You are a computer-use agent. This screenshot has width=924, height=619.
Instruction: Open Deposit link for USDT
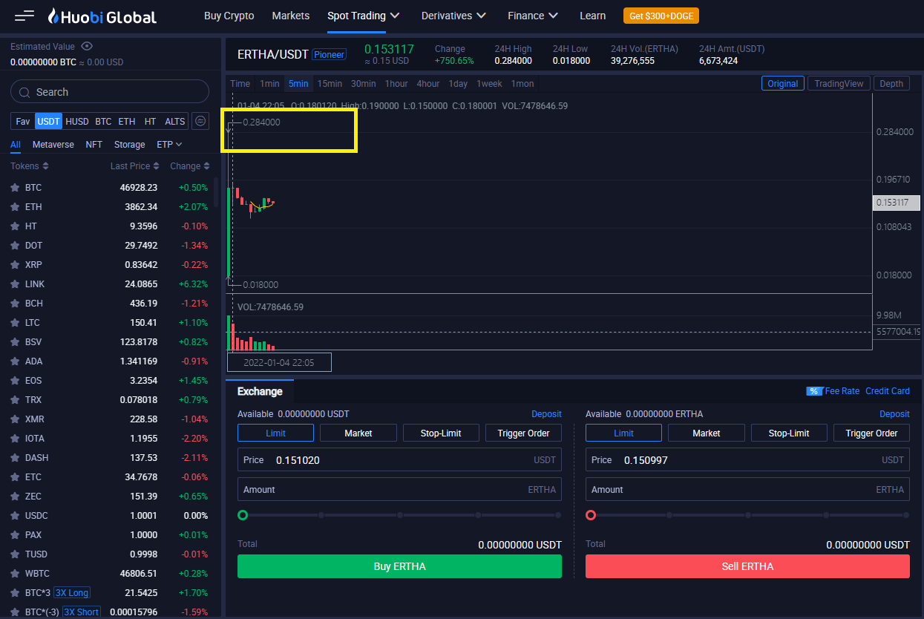coord(546,413)
